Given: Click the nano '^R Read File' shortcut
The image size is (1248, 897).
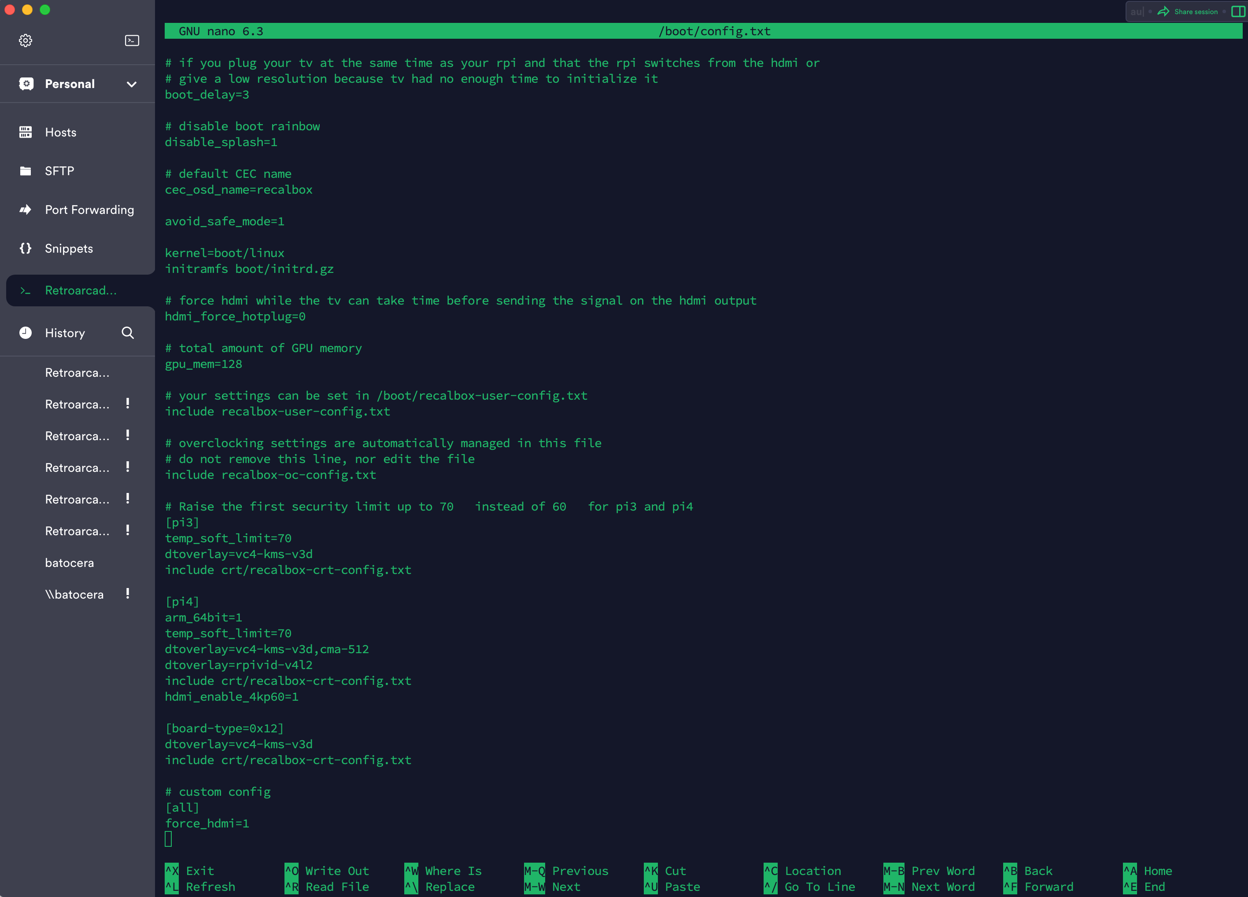Looking at the screenshot, I should (x=327, y=886).
